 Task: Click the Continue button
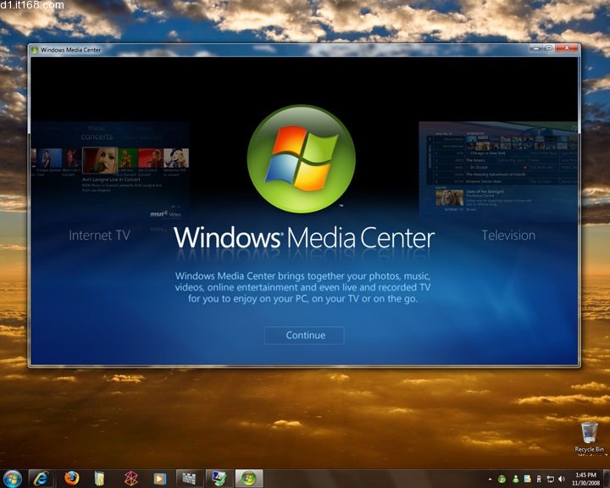coord(304,335)
